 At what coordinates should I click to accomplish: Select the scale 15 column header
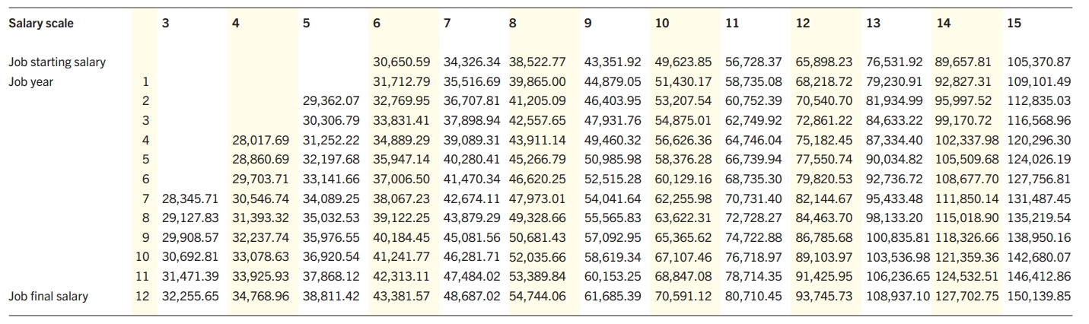click(x=1014, y=24)
